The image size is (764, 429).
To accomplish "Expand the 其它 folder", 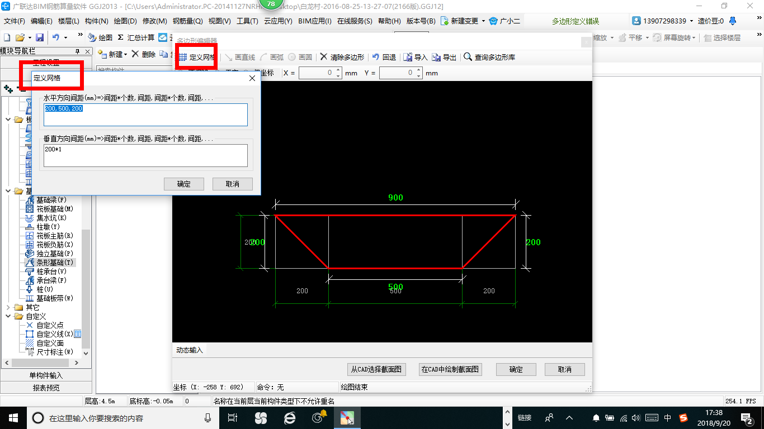I will (8, 307).
